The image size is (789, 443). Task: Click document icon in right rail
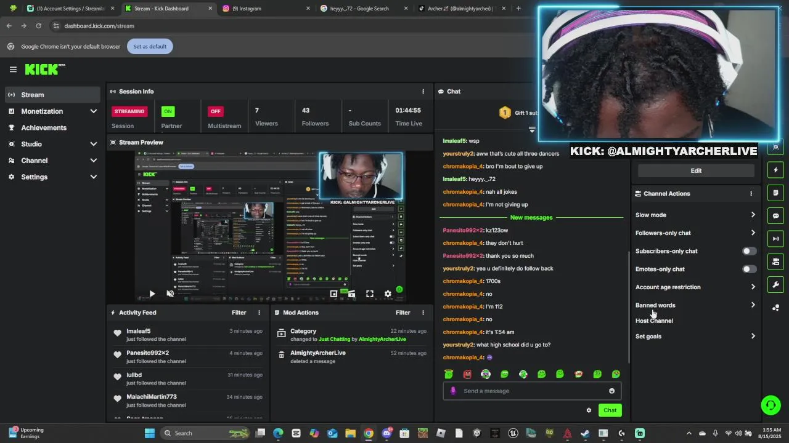[x=775, y=193]
